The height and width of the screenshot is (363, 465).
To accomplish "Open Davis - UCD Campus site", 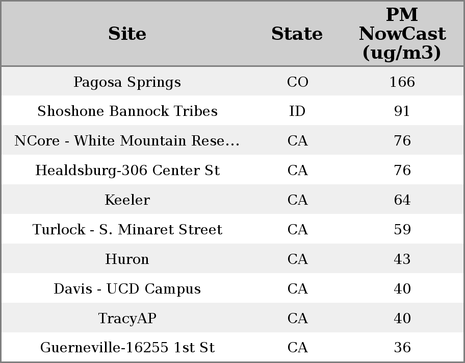I will tap(127, 289).
